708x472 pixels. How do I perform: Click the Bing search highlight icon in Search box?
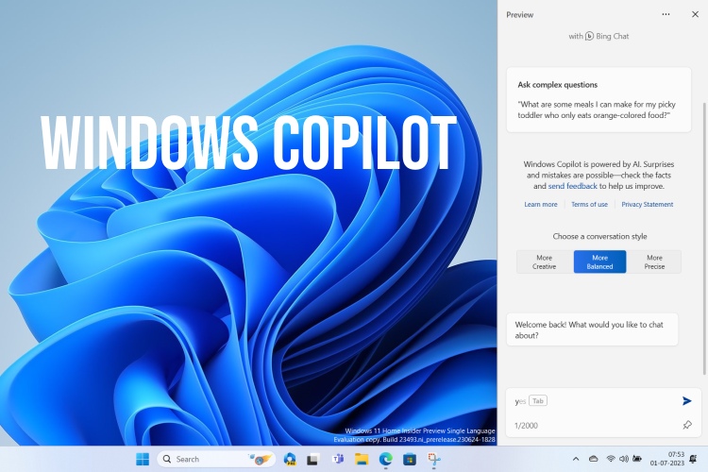tap(261, 460)
